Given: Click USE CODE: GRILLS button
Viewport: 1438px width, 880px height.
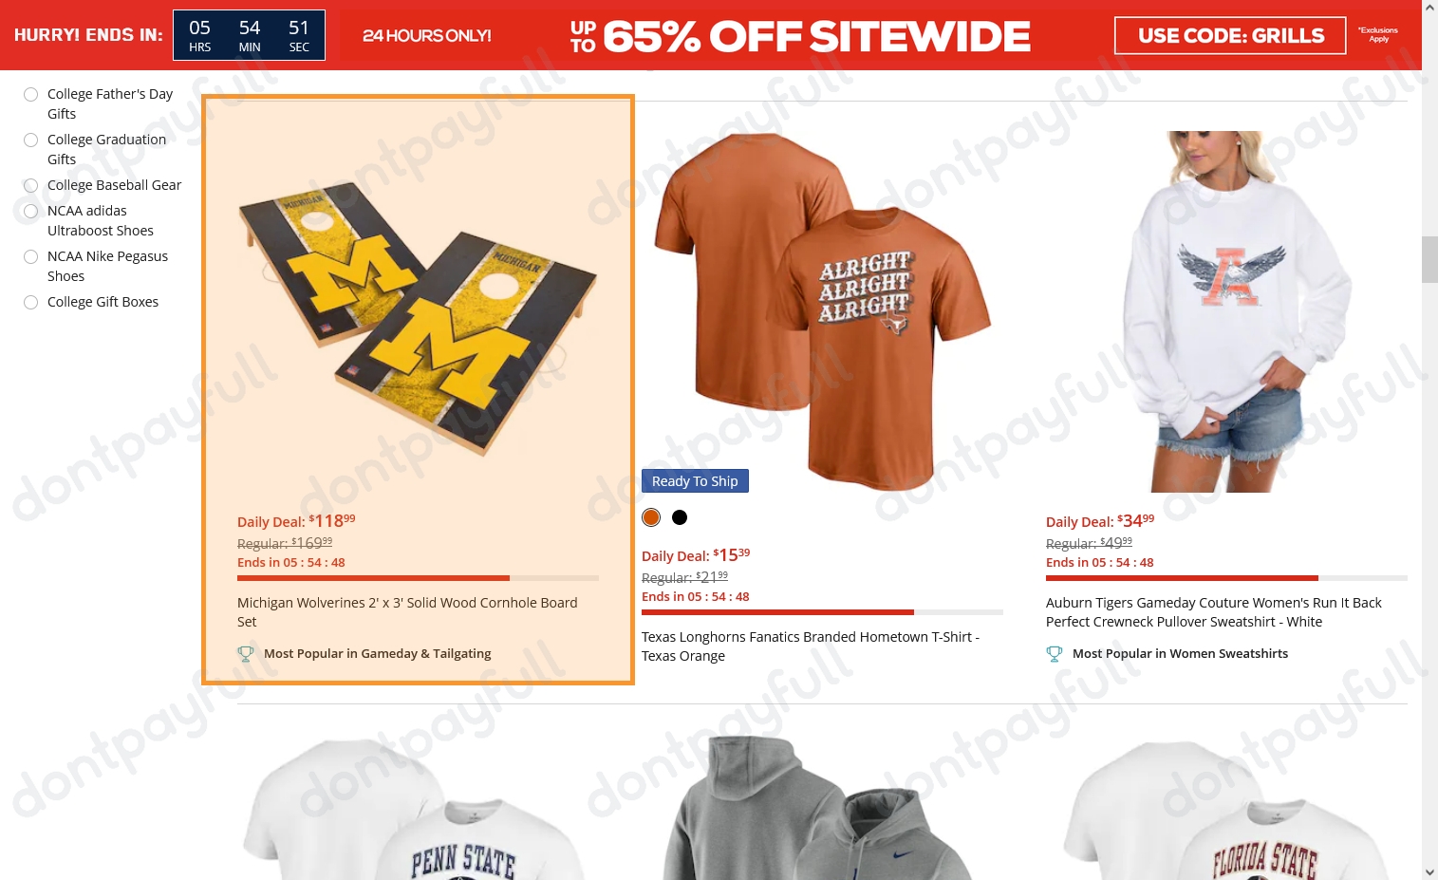Looking at the screenshot, I should [x=1230, y=35].
